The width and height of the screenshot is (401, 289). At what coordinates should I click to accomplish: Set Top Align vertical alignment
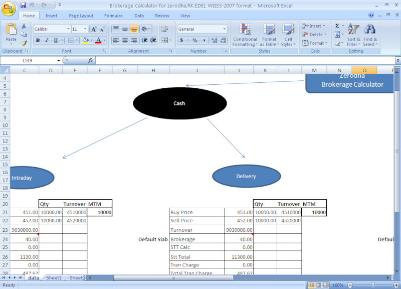click(116, 29)
